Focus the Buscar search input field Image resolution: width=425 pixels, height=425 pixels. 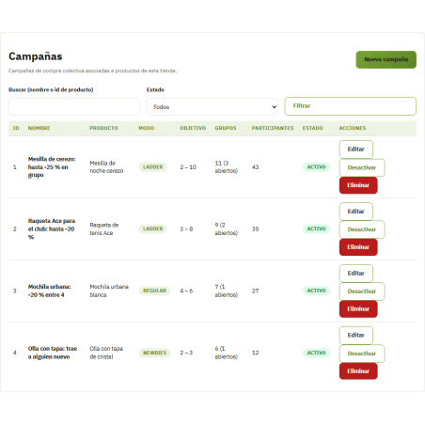pos(74,107)
